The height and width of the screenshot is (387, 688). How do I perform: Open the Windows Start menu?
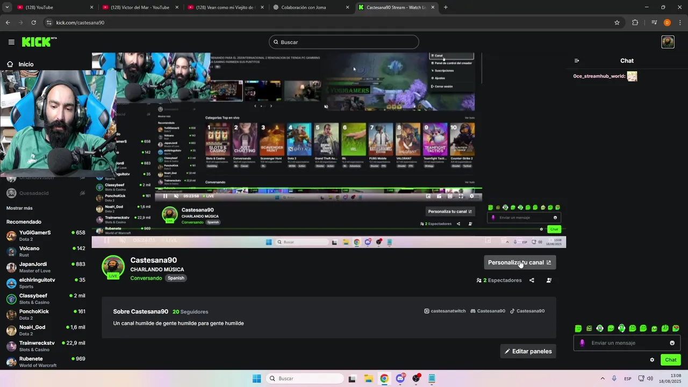[257, 378]
